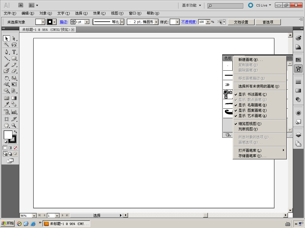Open the 效果 menu
Screen dimensions: 305x228
pos(99,13)
